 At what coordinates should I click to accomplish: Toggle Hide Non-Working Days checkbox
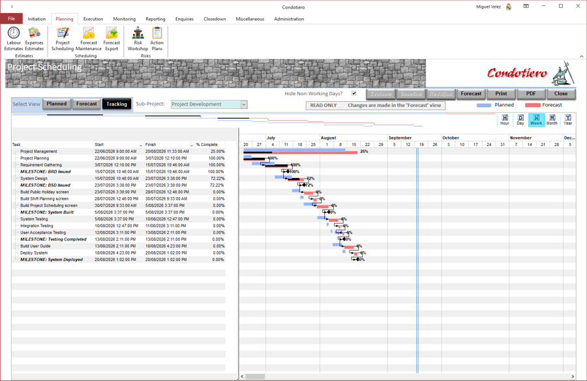[x=354, y=93]
